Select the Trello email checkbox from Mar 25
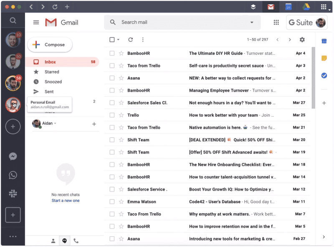The width and height of the screenshot is (334, 247). pos(112,115)
